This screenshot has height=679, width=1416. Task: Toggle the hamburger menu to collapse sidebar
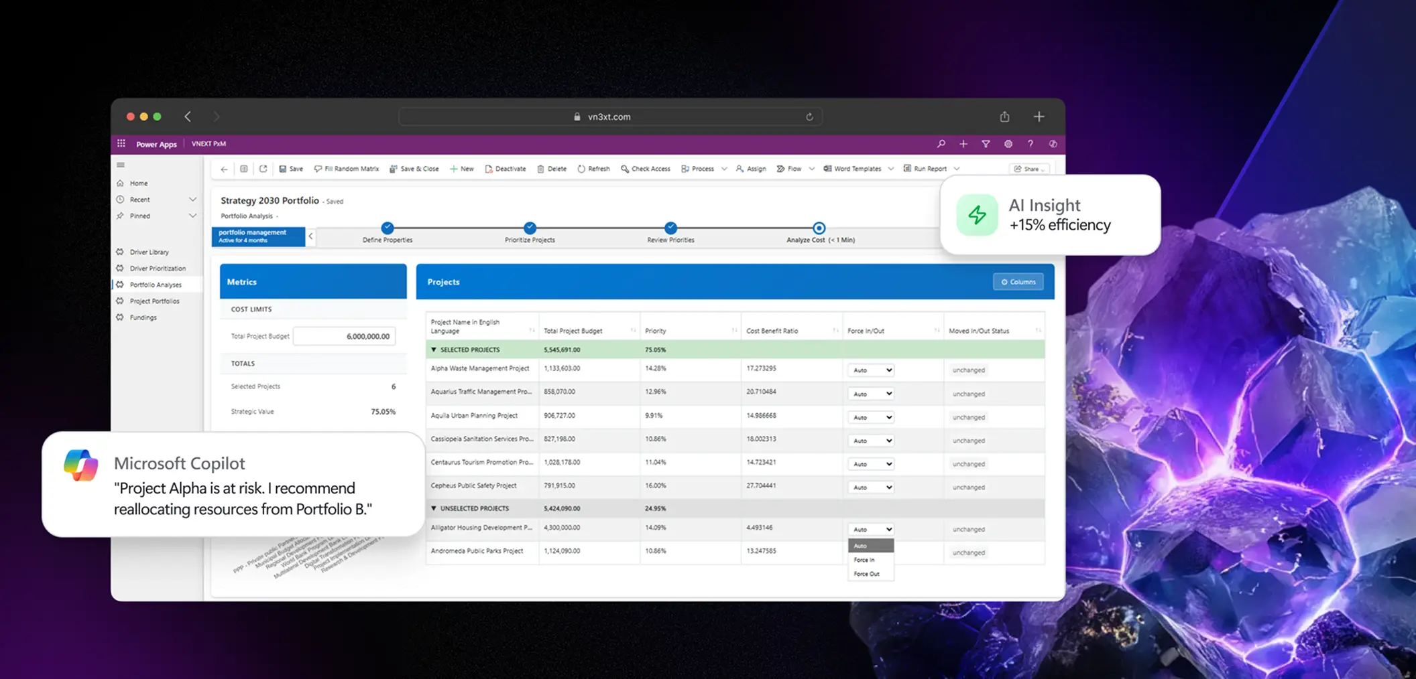(121, 165)
